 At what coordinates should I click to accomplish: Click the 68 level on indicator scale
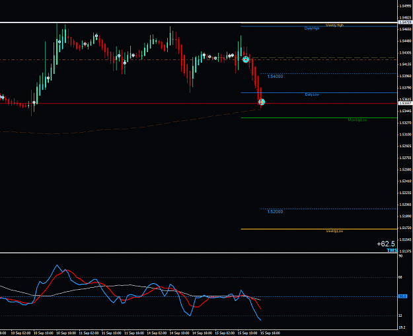[x=400, y=277]
